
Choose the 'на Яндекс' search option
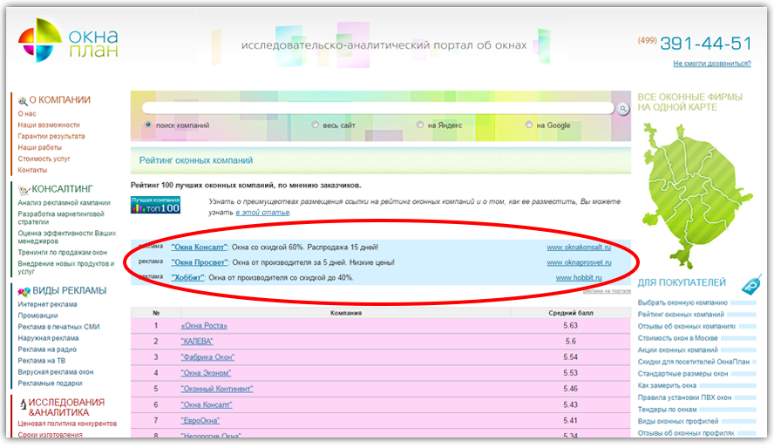(420, 126)
